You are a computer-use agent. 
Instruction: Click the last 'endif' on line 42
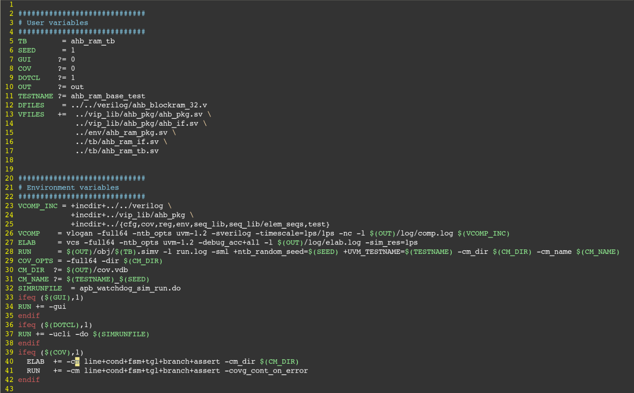(29, 380)
